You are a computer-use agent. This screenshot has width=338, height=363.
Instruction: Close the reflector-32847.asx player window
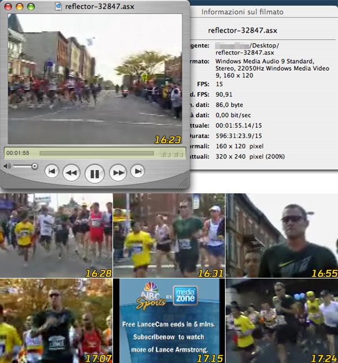point(8,7)
